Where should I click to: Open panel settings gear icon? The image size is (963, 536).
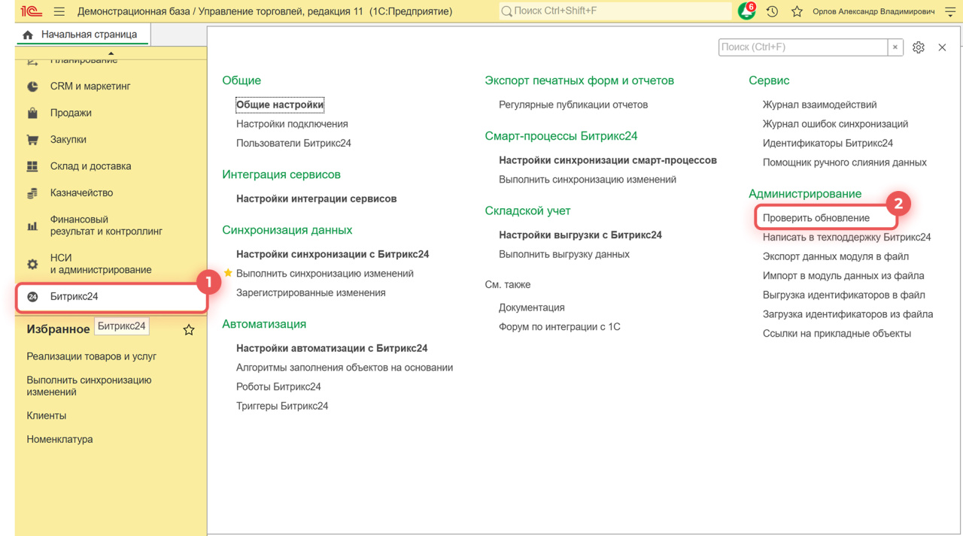click(x=919, y=47)
